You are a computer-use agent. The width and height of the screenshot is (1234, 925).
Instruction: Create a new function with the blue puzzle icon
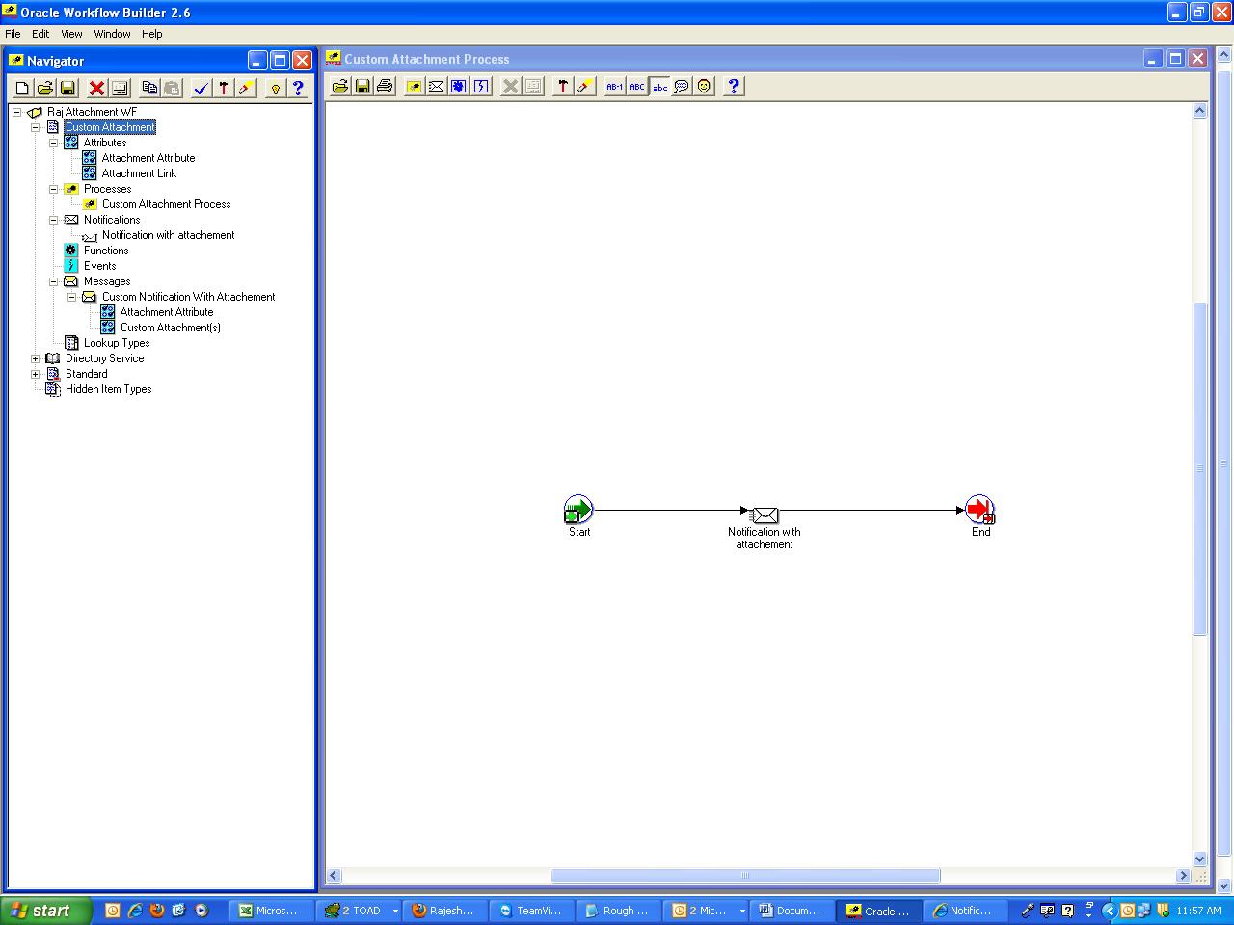pos(459,87)
